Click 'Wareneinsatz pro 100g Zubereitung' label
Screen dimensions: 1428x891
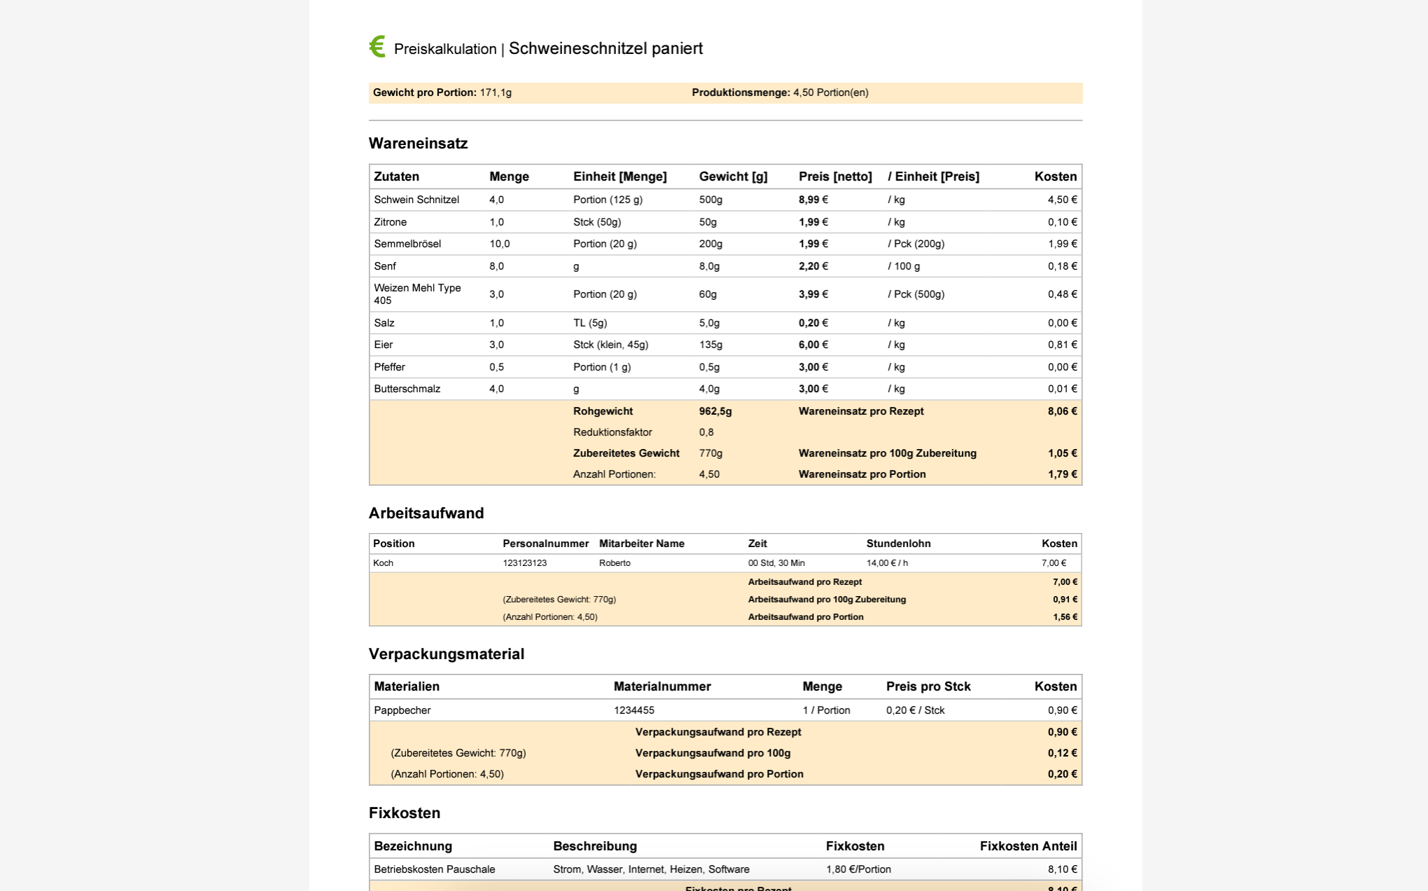[x=888, y=453]
